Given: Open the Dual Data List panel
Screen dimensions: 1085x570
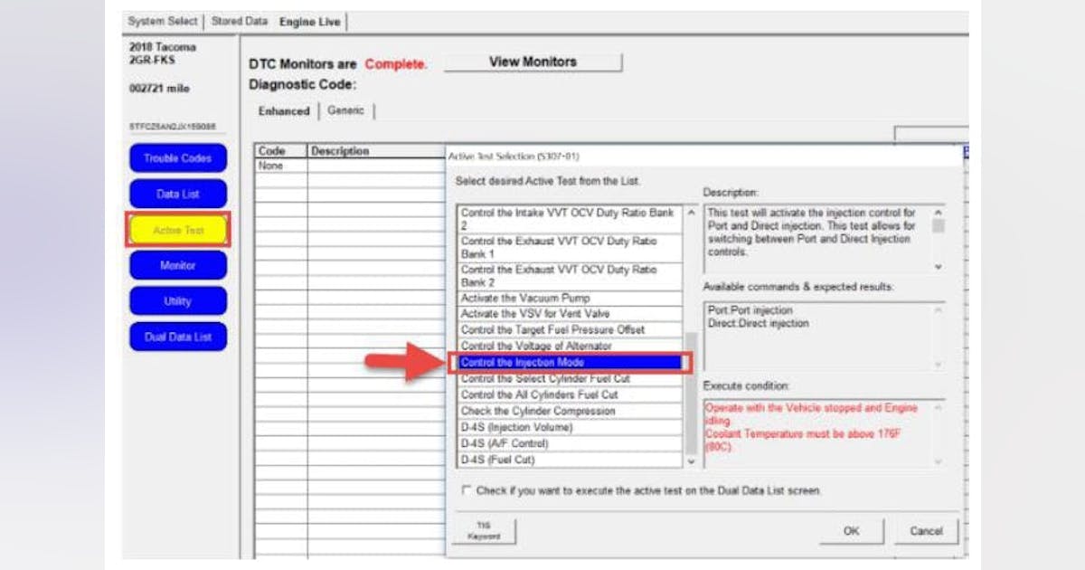Looking at the screenshot, I should point(177,337).
